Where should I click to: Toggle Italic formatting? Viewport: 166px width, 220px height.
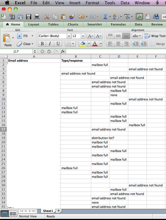(50, 44)
